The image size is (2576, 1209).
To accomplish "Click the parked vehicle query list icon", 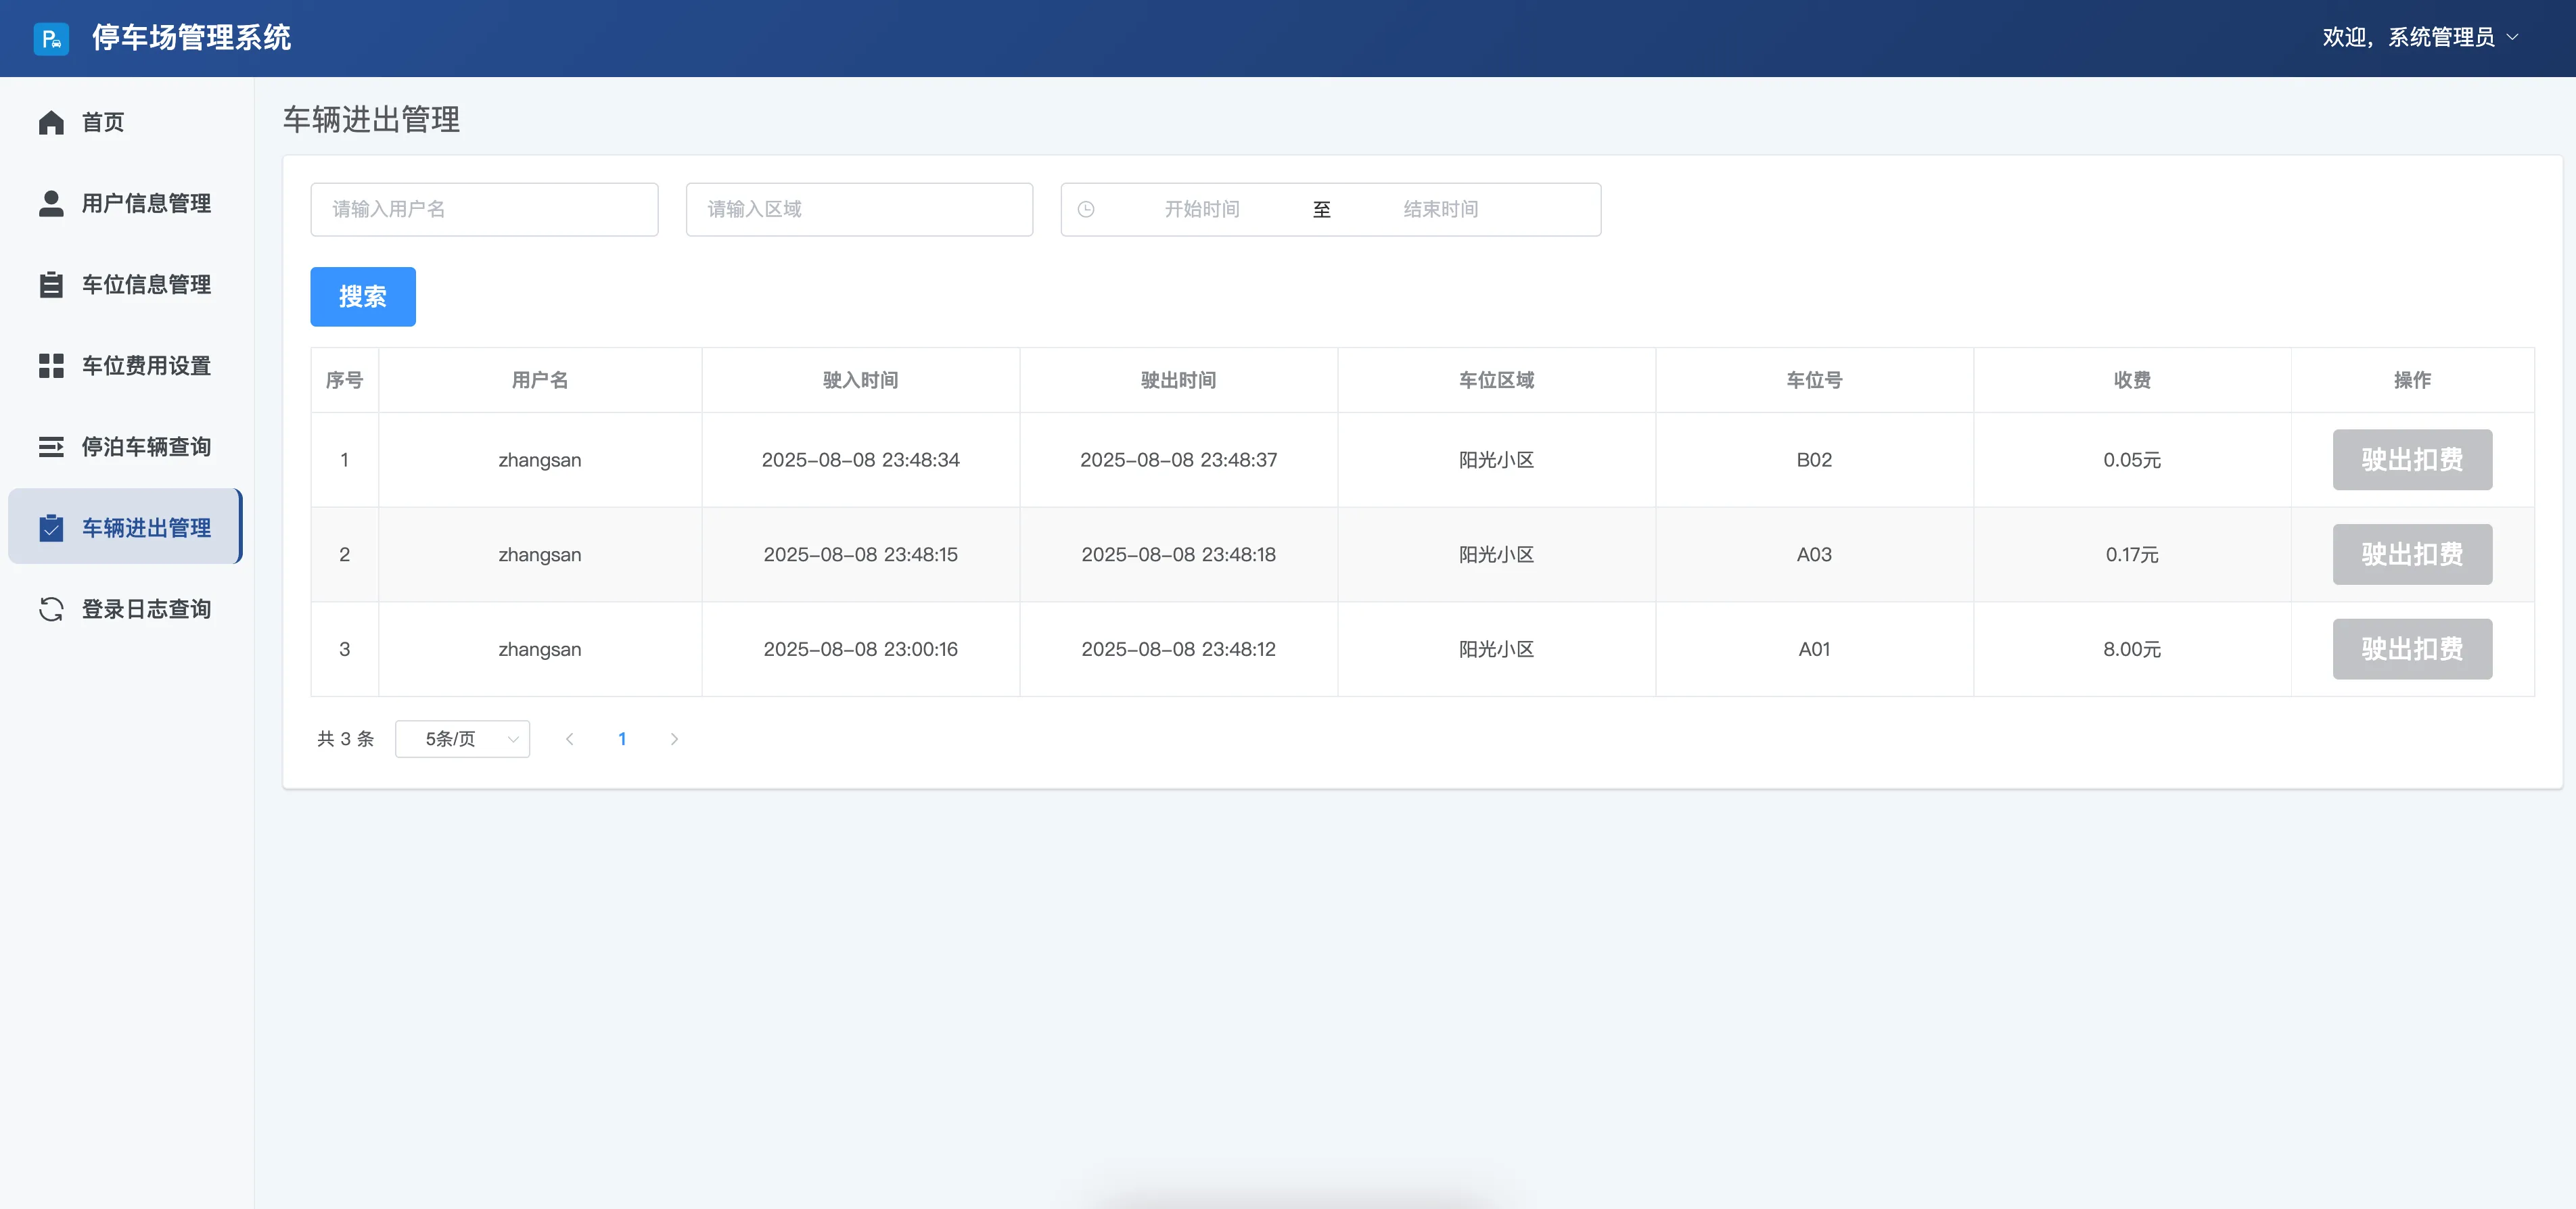I will (x=51, y=447).
